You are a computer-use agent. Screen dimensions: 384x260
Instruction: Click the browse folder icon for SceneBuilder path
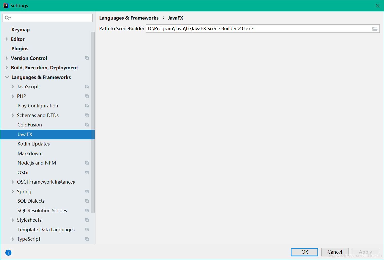point(375,29)
